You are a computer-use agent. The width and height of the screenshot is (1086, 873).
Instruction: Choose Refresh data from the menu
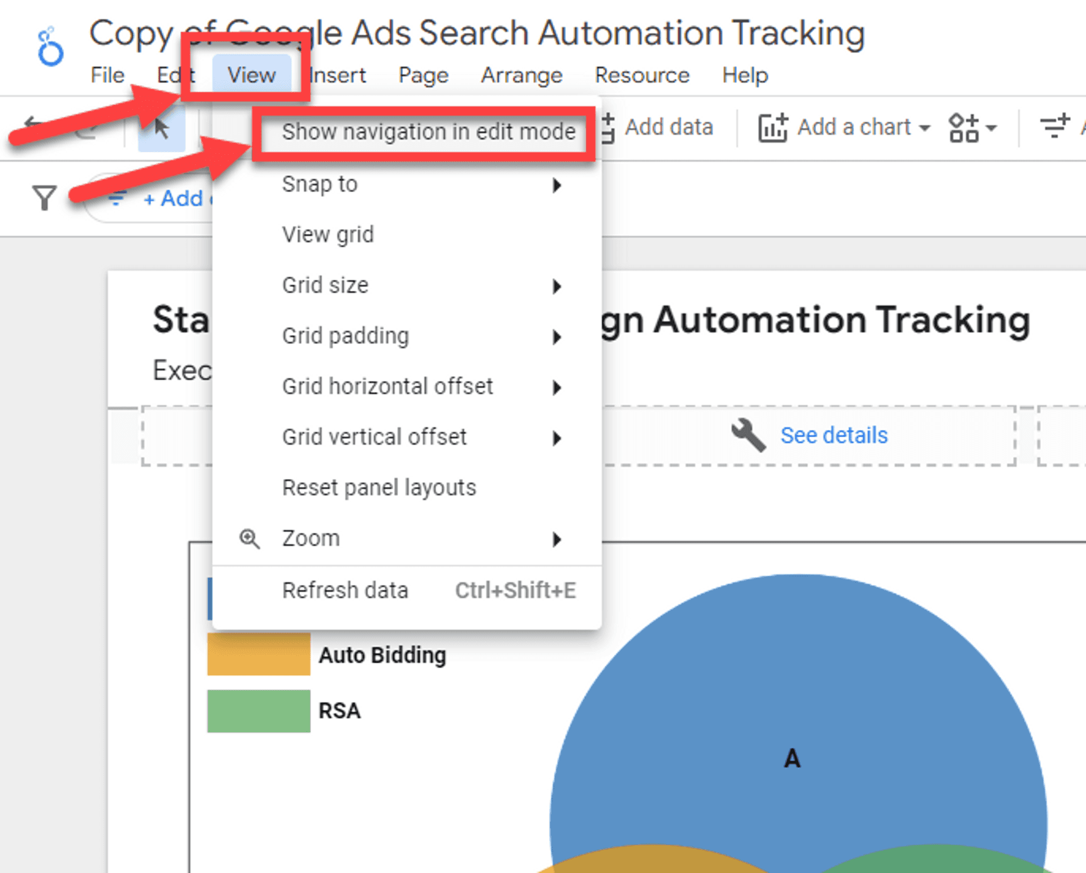tap(407, 590)
